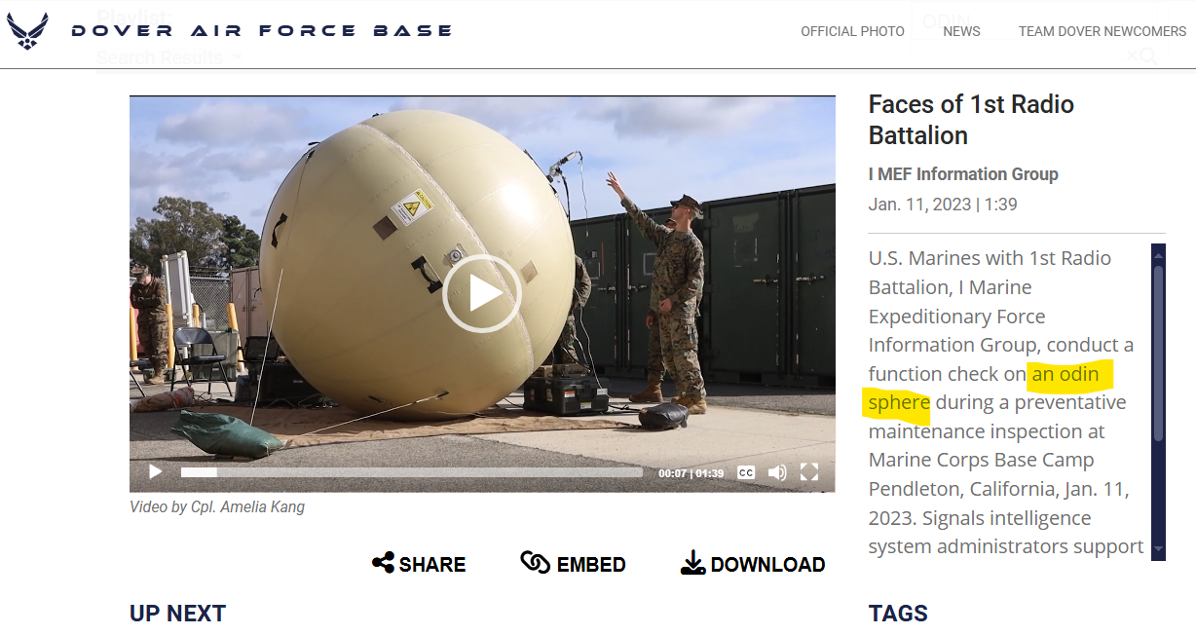Click the I MEF Information Group link

coord(963,174)
